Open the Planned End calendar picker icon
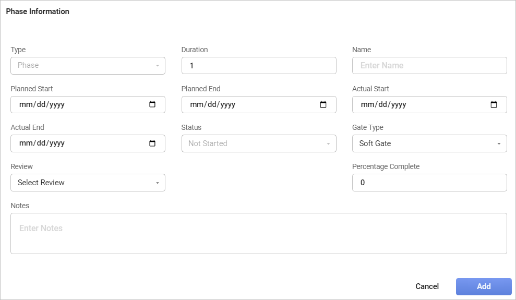 pyautogui.click(x=323, y=104)
